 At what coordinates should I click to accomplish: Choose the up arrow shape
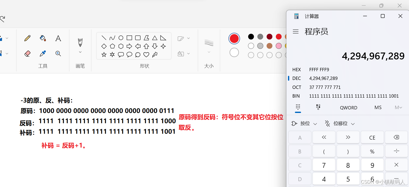click(146, 46)
